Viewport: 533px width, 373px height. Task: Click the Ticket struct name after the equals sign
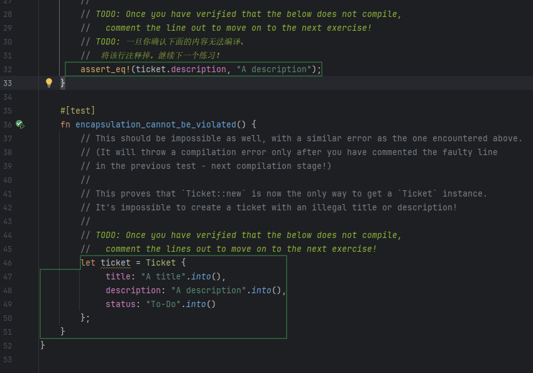coord(161,262)
